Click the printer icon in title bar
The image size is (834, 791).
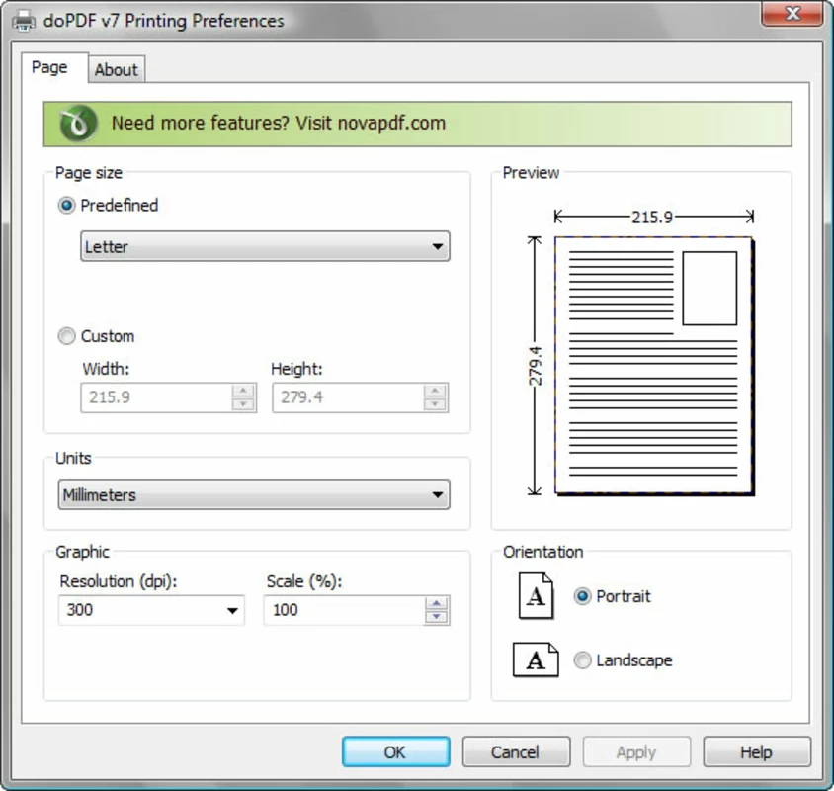(x=22, y=20)
